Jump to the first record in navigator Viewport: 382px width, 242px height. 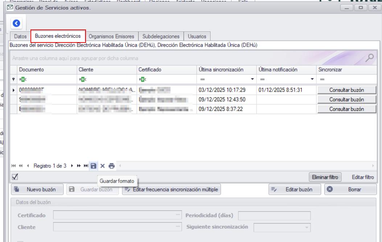[x=13, y=166]
